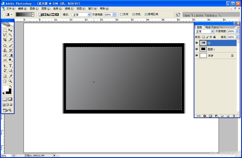Switch to the 路径 (Paths) tab

coord(216,27)
